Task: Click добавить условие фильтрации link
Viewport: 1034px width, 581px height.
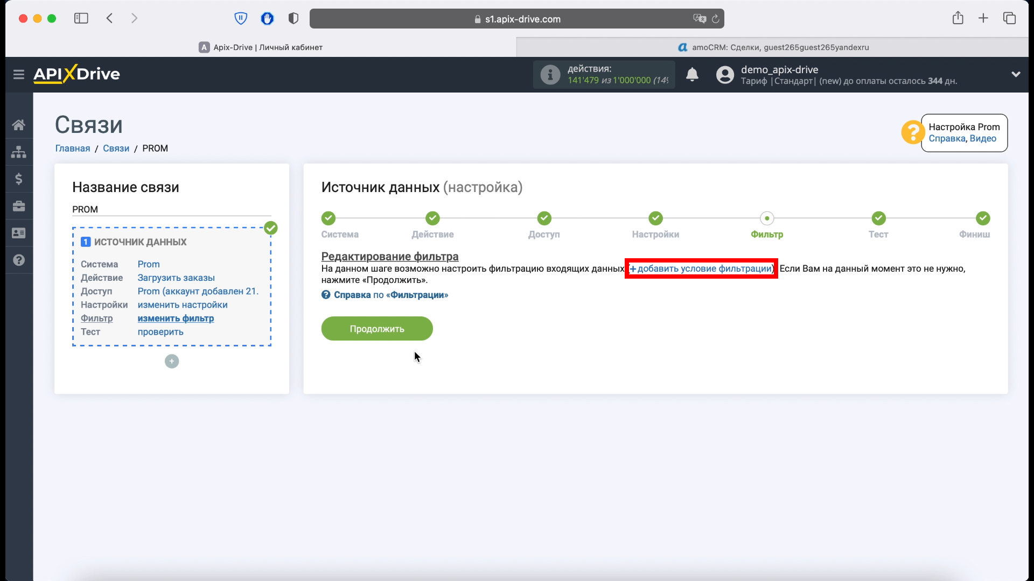Action: (x=701, y=268)
